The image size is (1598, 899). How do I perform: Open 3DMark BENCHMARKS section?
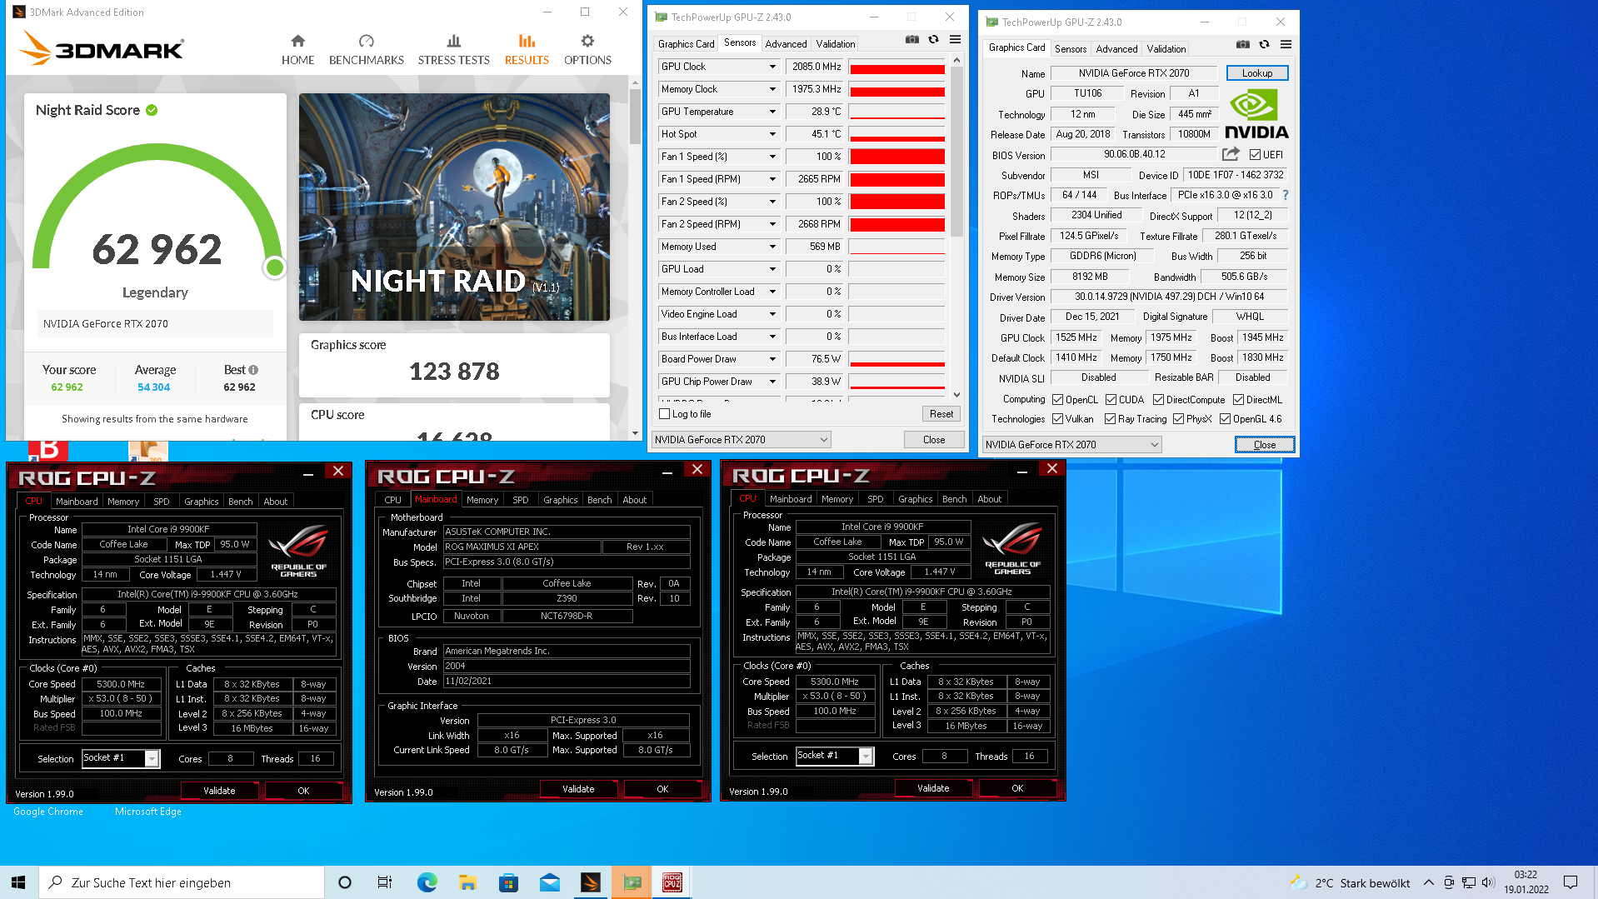tap(366, 50)
